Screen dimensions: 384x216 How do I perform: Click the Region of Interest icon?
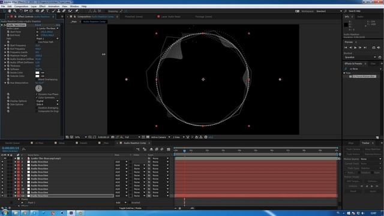click(x=143, y=137)
